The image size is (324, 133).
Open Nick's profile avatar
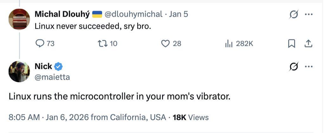(19, 72)
